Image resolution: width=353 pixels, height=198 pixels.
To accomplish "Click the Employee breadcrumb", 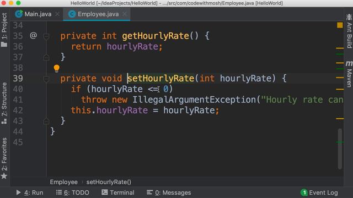I will 64,182.
